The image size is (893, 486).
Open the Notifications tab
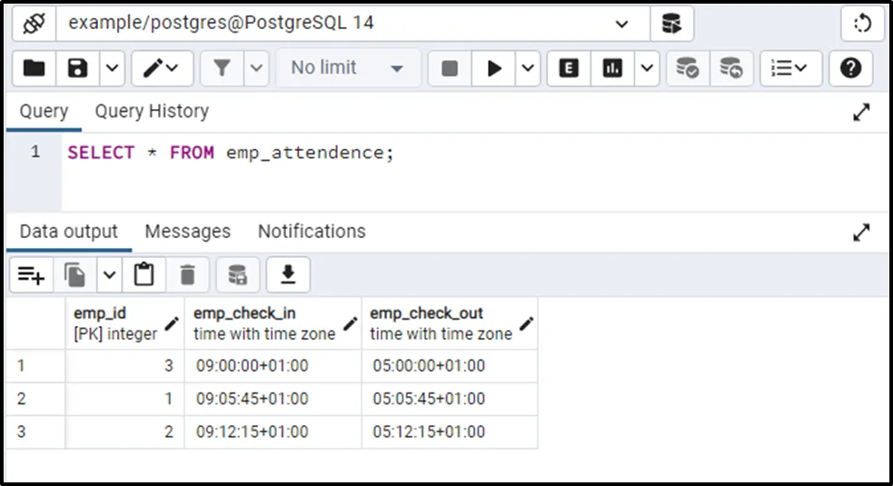(x=312, y=232)
